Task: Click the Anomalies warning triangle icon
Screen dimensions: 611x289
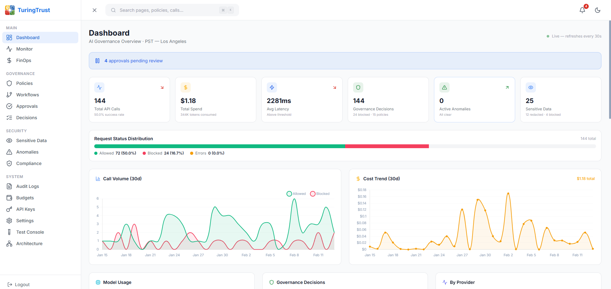Action: click(x=9, y=152)
